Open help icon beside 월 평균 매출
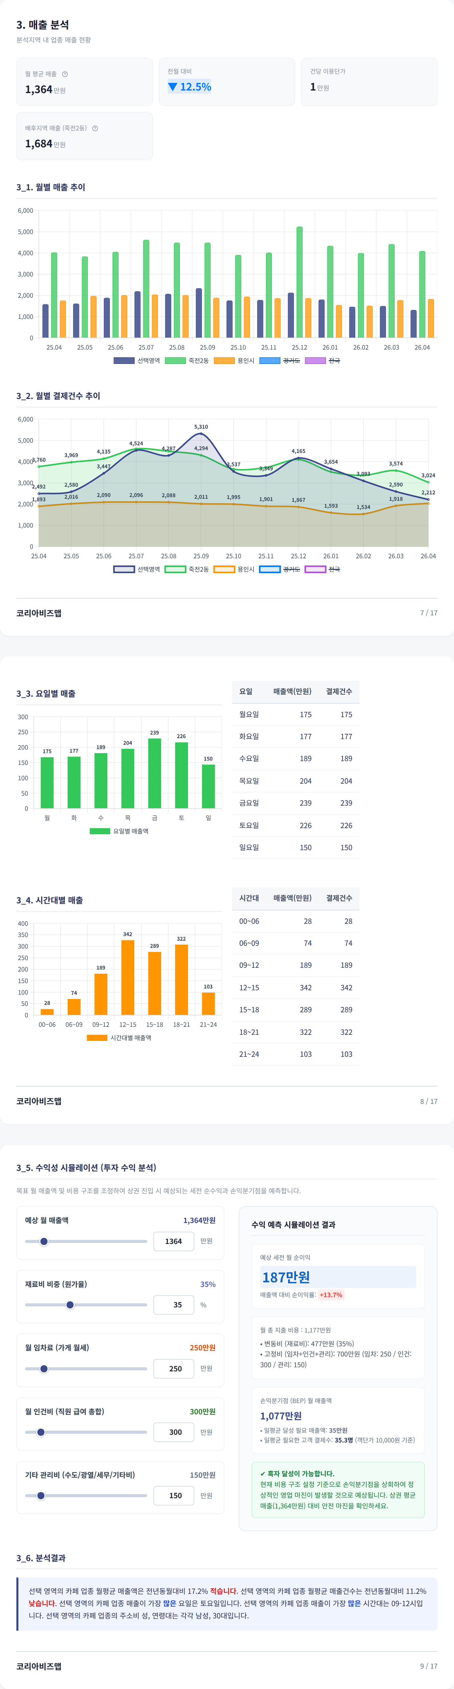Screen dimensions: 454x1689 tap(65, 74)
